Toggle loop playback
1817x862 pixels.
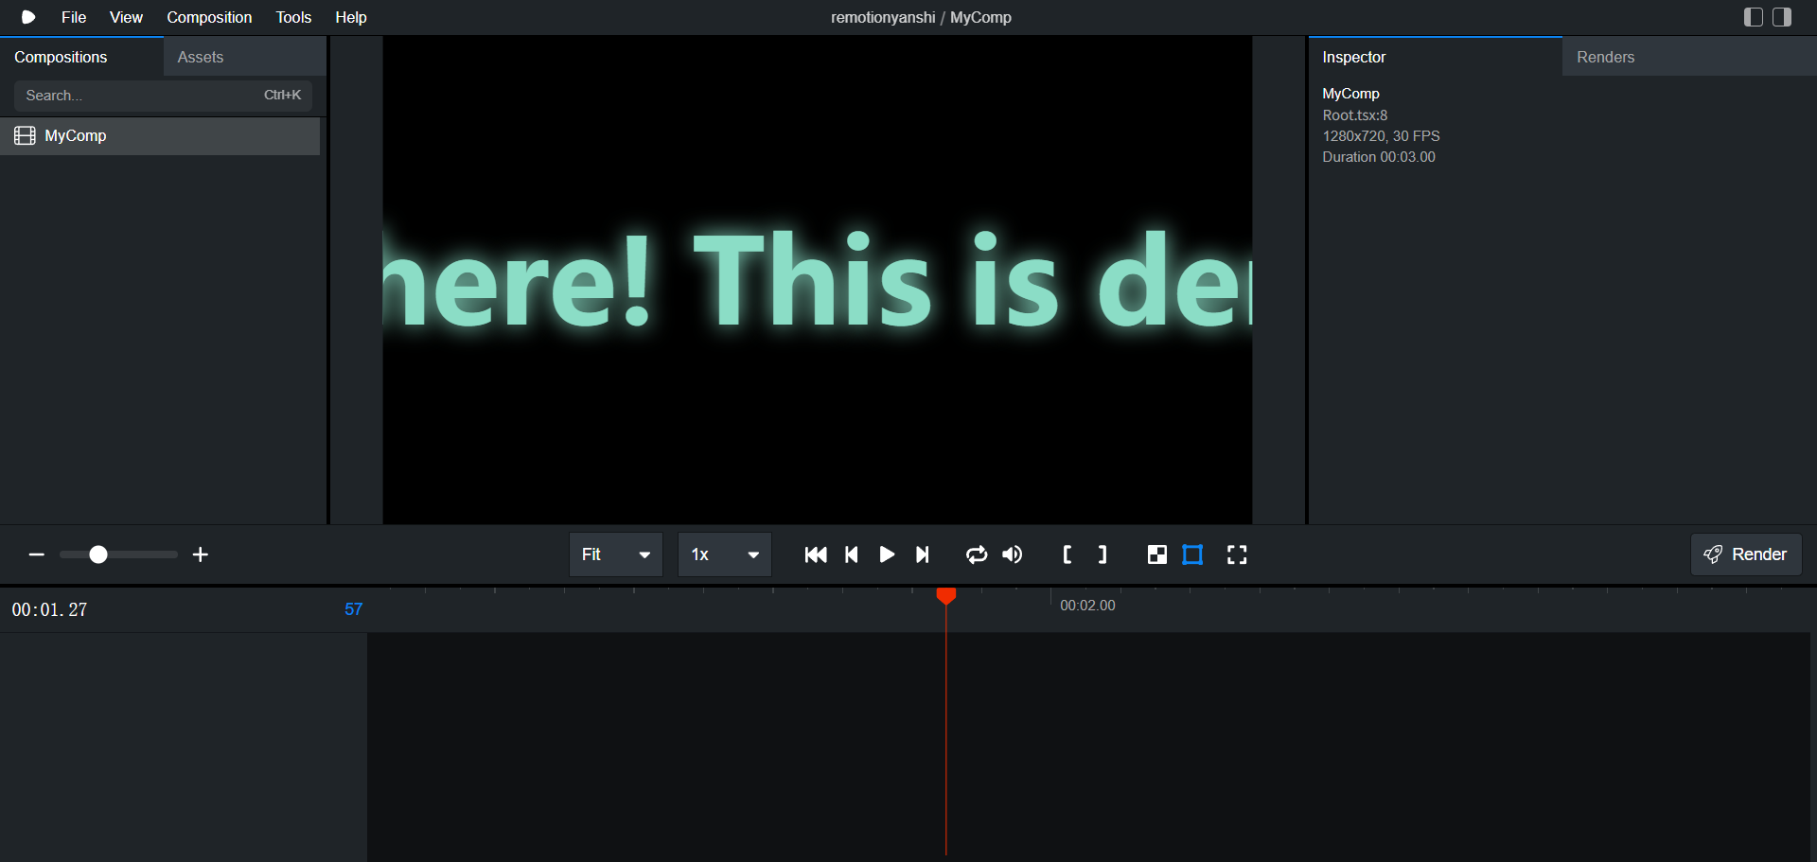[977, 554]
